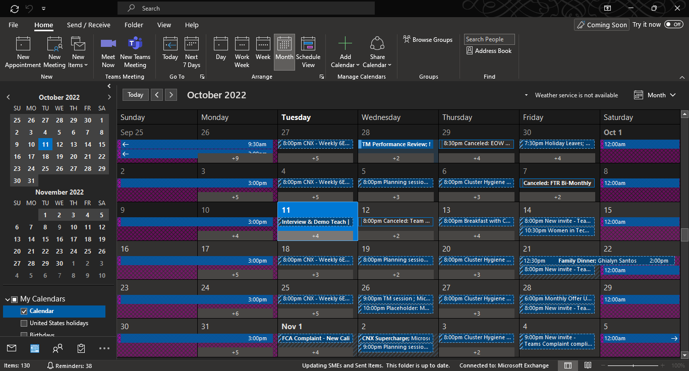Click Reminders: 38 in status bar
The height and width of the screenshot is (371, 689).
pos(70,365)
